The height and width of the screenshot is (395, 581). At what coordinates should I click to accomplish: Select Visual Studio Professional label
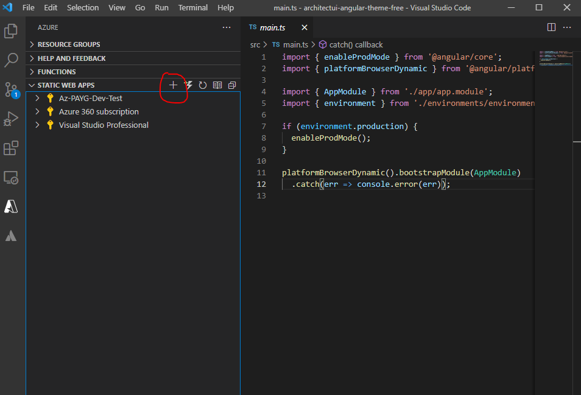click(x=104, y=125)
